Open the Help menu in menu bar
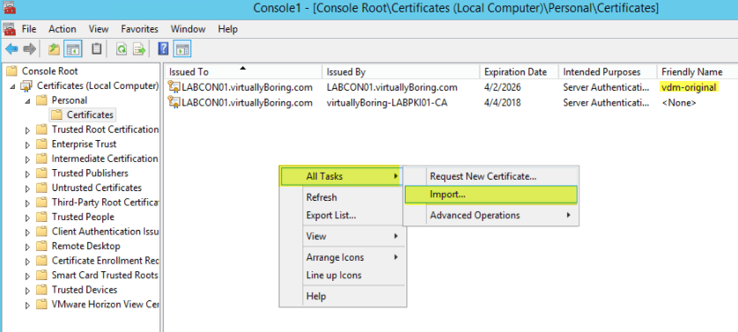738x332 pixels. 227,29
